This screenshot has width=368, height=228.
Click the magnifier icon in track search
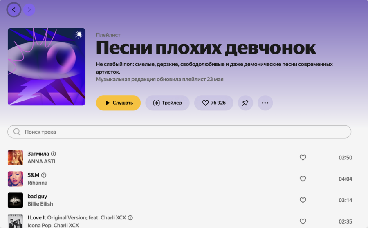tap(17, 132)
